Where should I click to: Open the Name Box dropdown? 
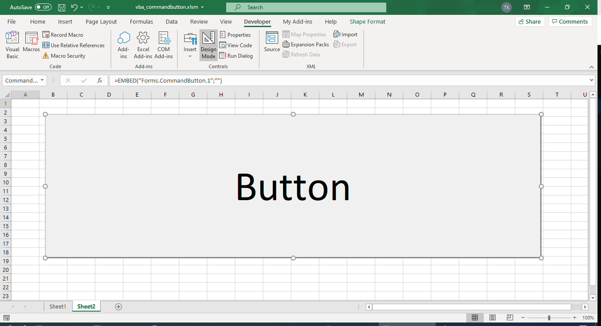click(42, 80)
